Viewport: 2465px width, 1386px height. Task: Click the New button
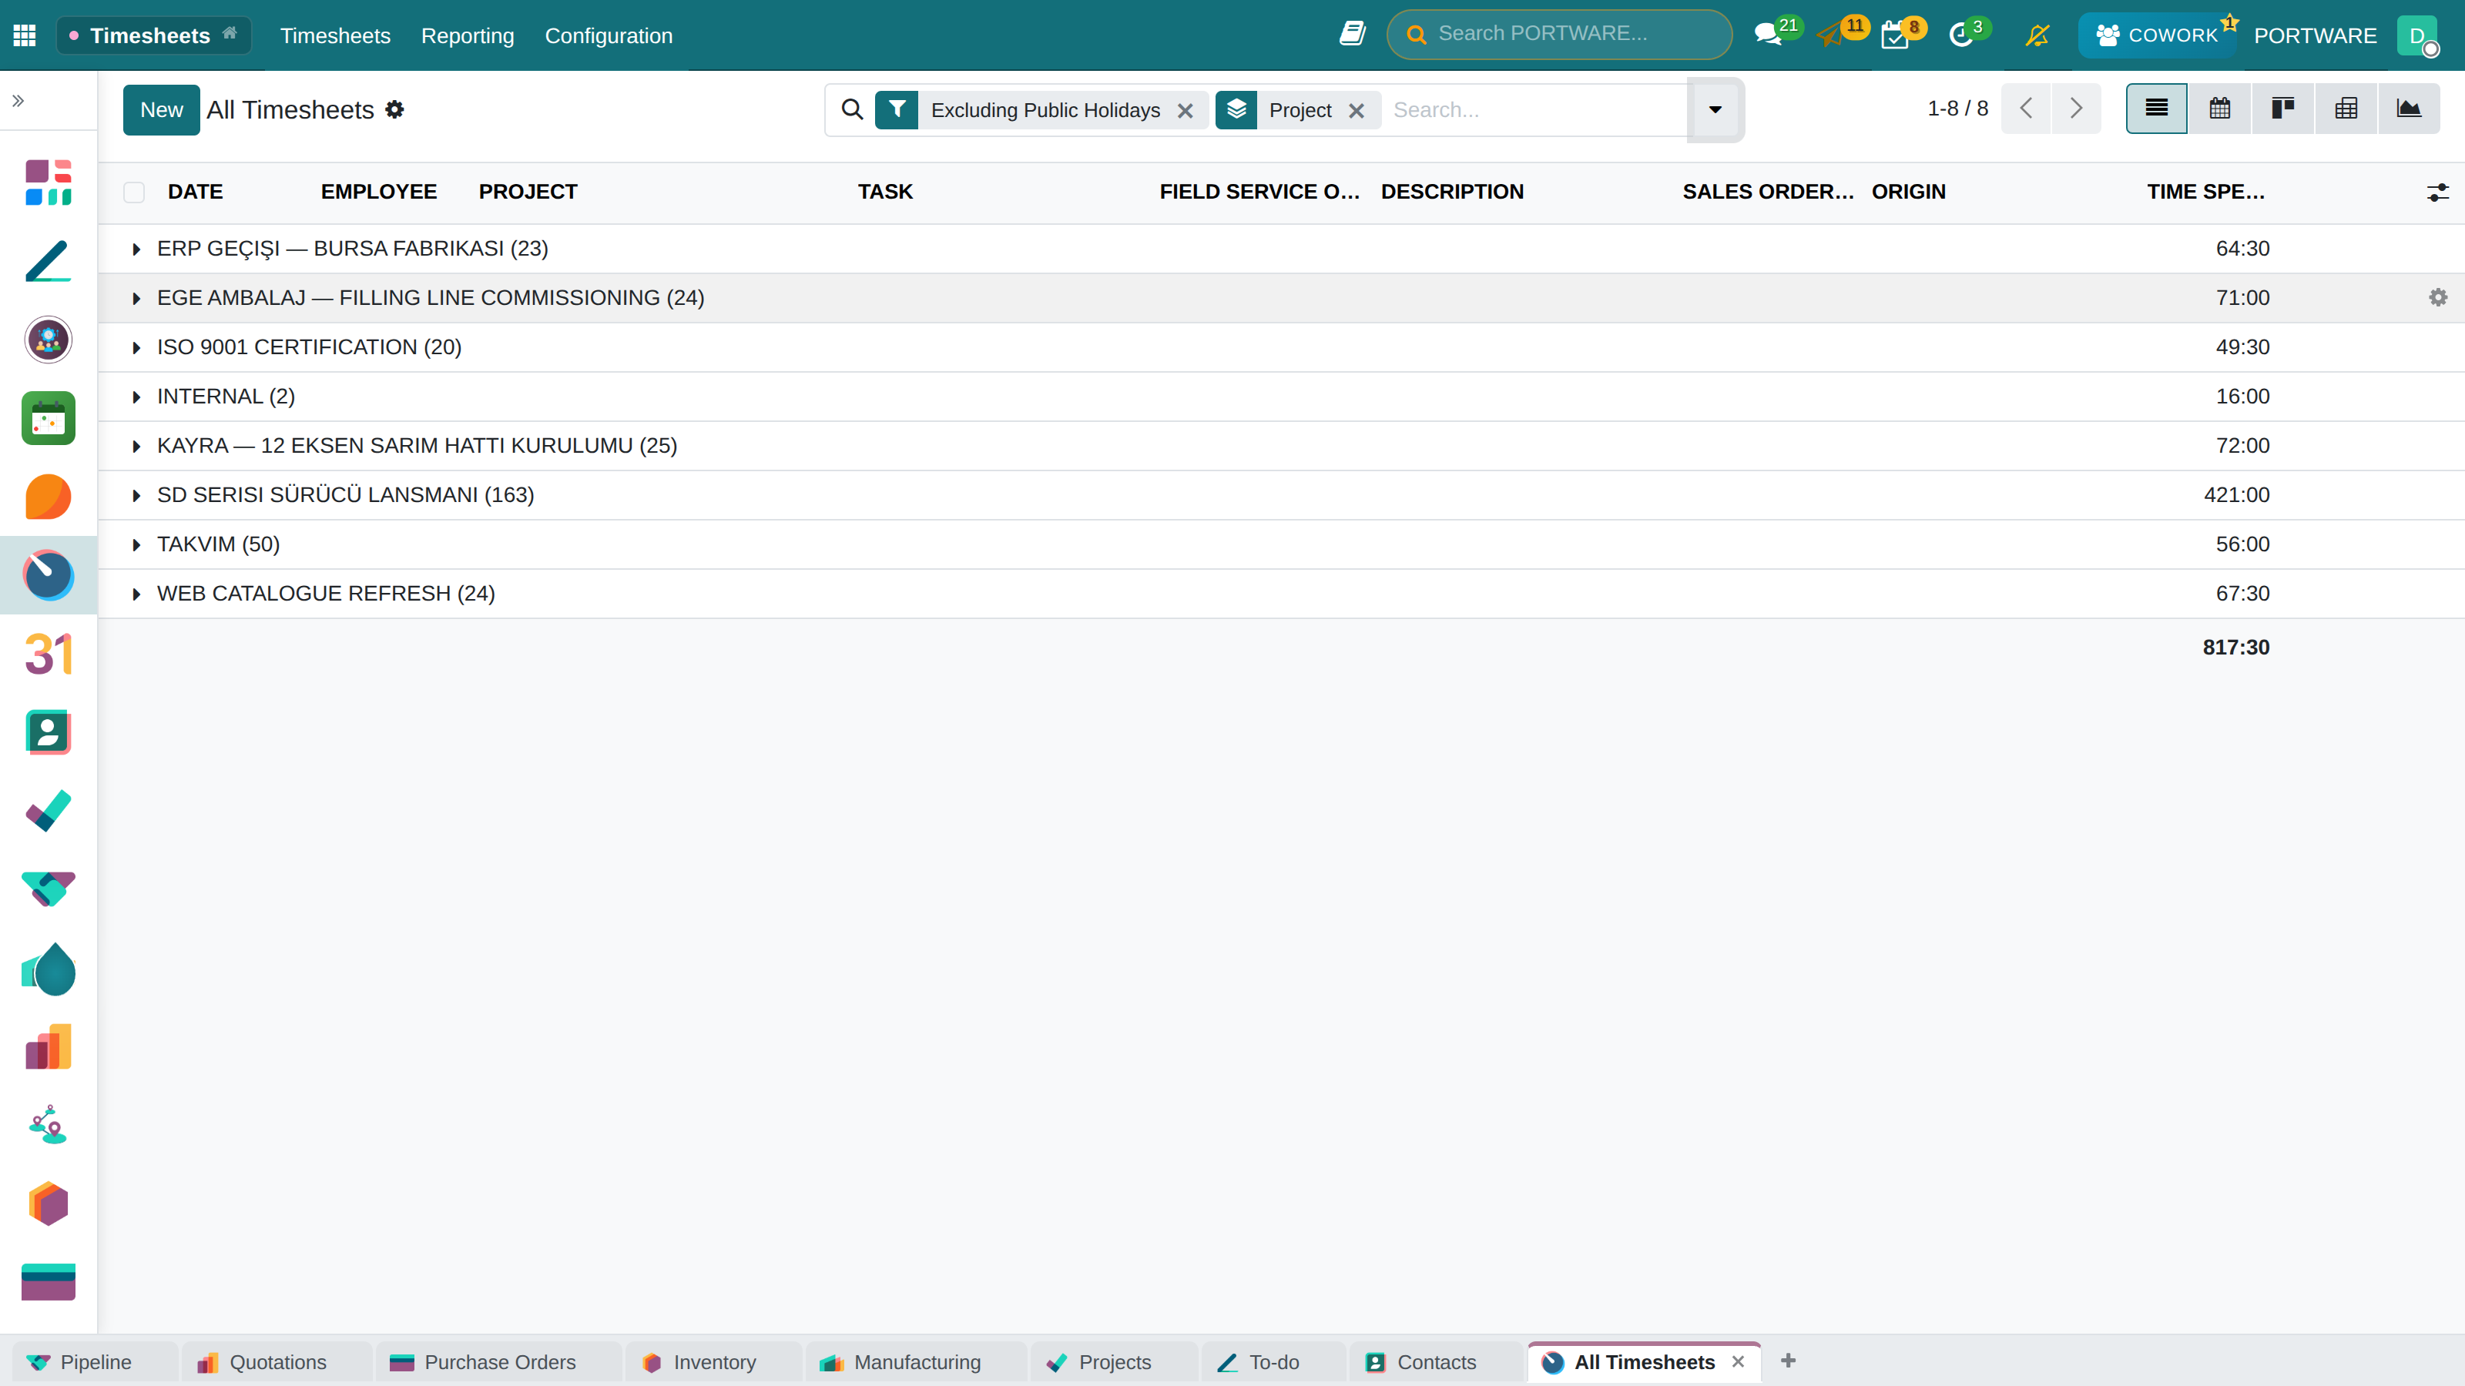[161, 110]
